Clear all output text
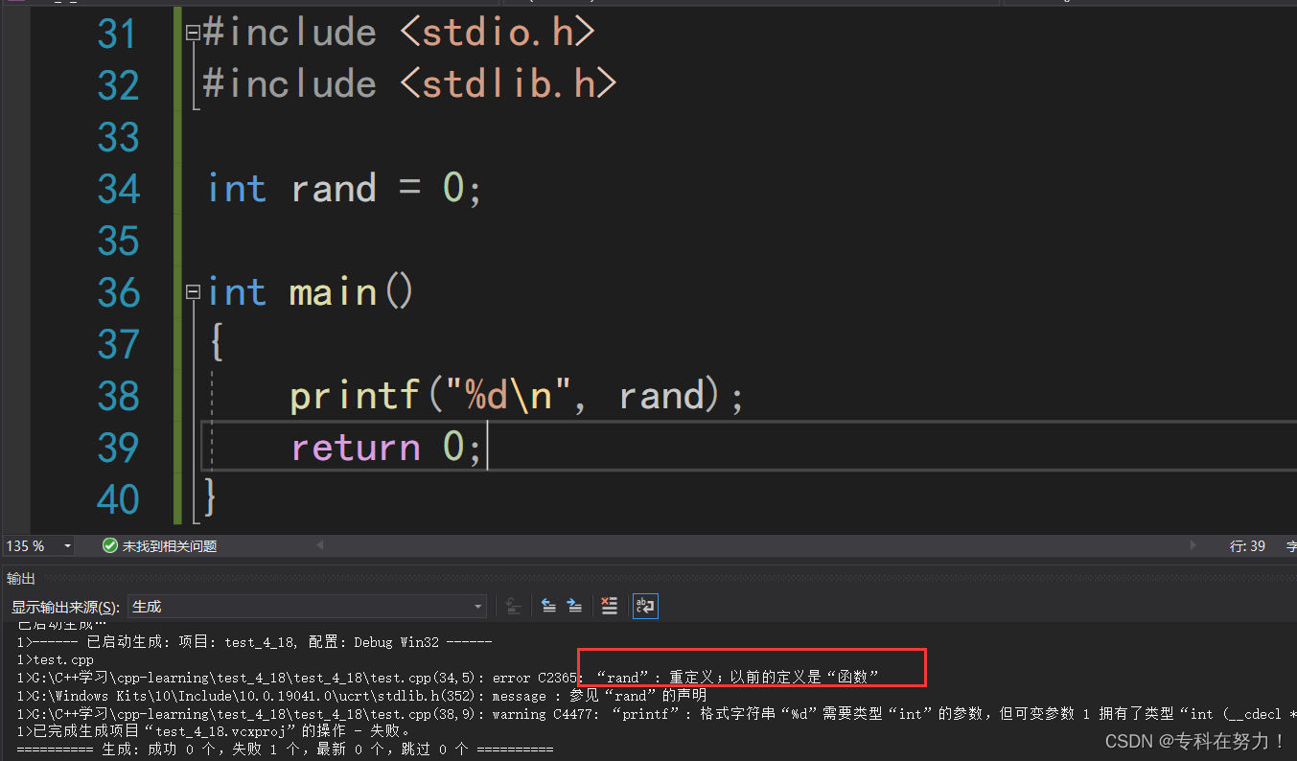The width and height of the screenshot is (1297, 761). coord(609,606)
